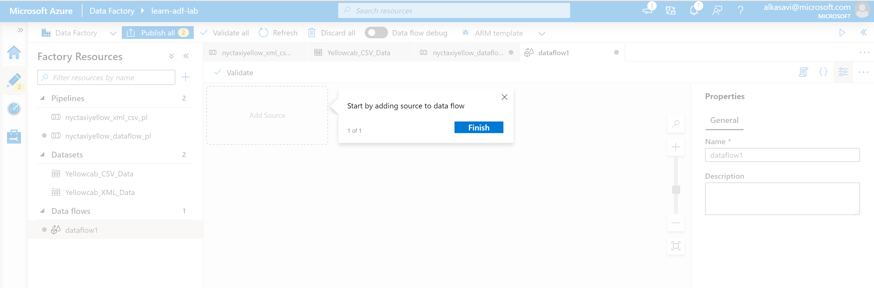Open the canvas more options ellipsis

863,72
